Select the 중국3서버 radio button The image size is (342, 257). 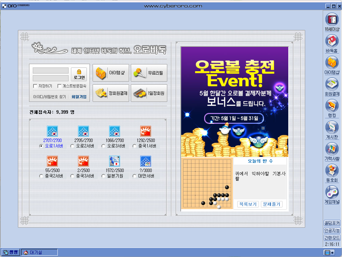pyautogui.click(x=72, y=176)
